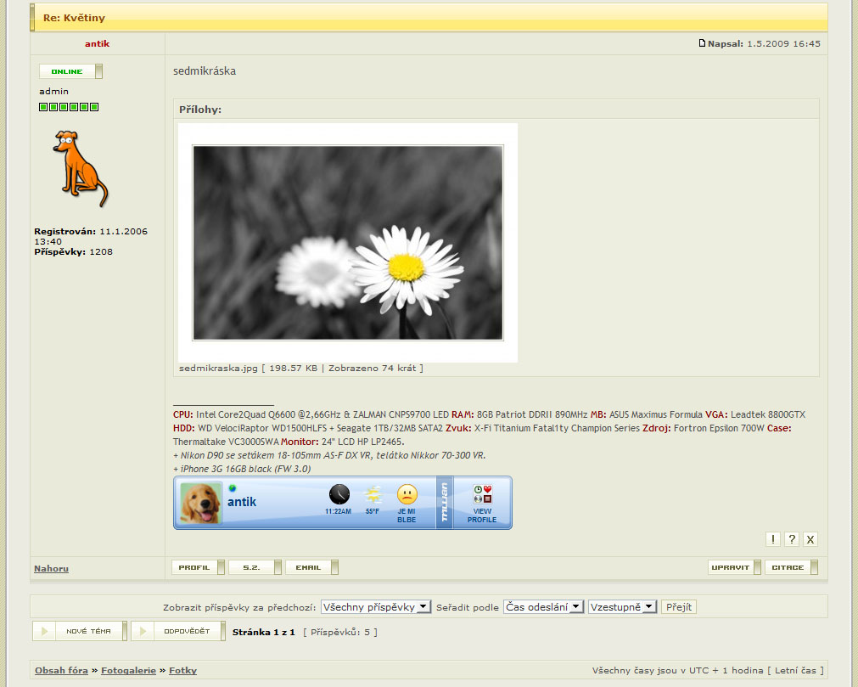The height and width of the screenshot is (687, 858).
Task: Click the sad smiley mood icon
Action: coord(407,494)
